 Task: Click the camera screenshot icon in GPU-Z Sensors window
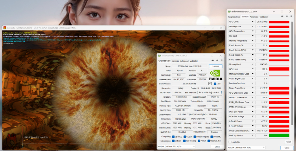(x=282, y=16)
